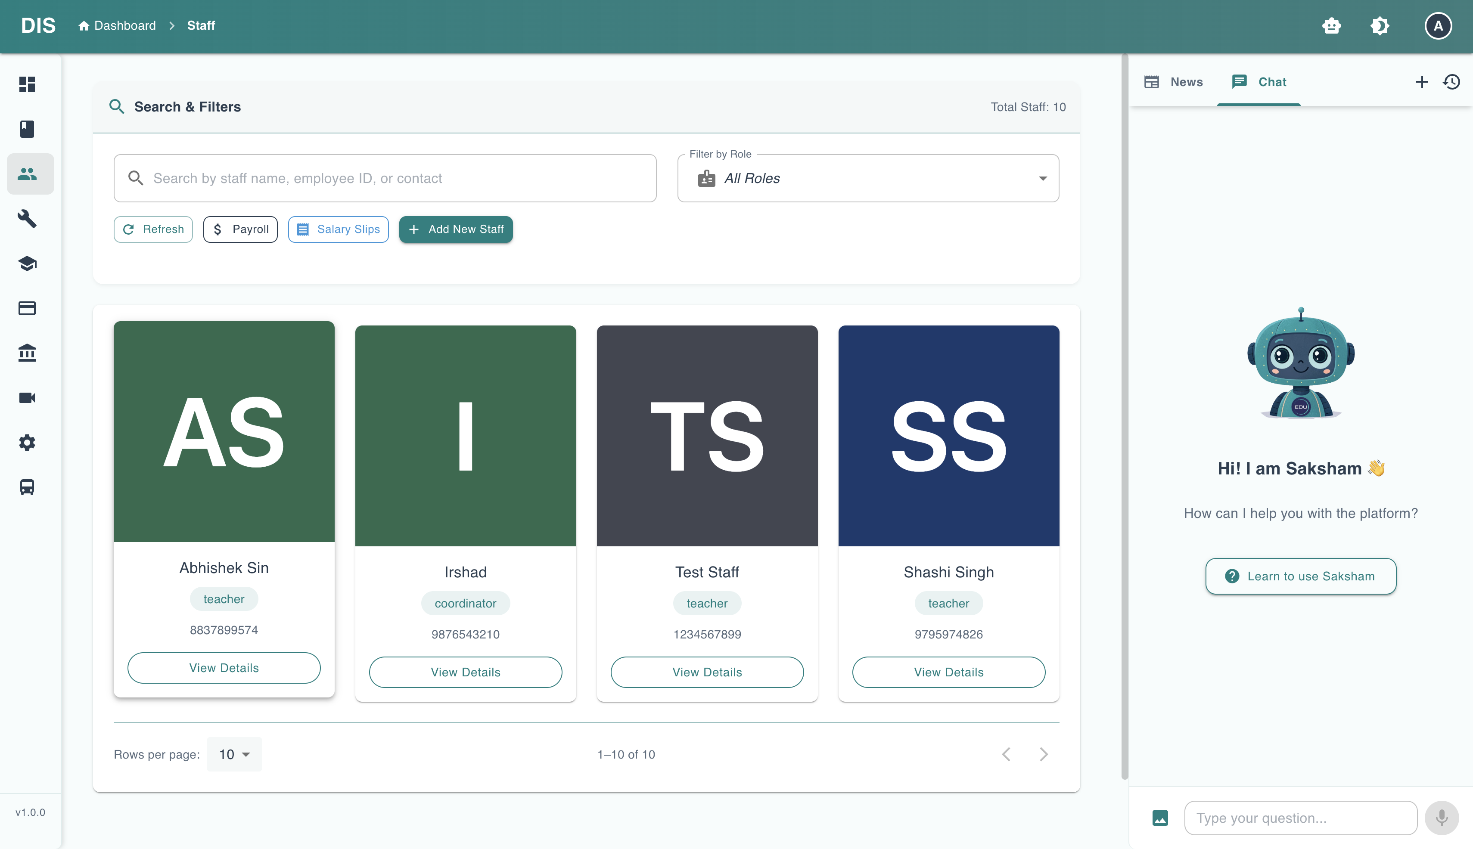Image resolution: width=1473 pixels, height=849 pixels.
Task: Open Salary Slips button
Action: point(339,229)
